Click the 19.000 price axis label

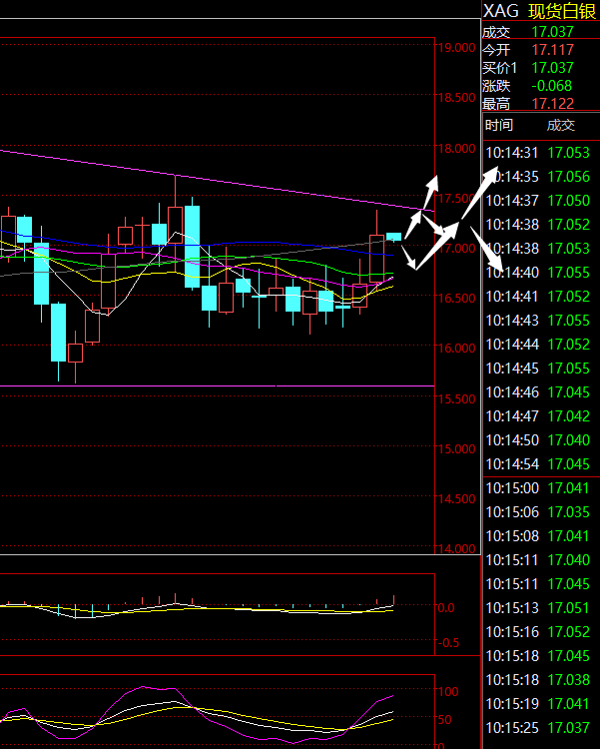coord(456,47)
